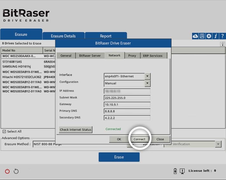This screenshot has width=226, height=180.
Task: Click the OK button
Action: [119, 139]
